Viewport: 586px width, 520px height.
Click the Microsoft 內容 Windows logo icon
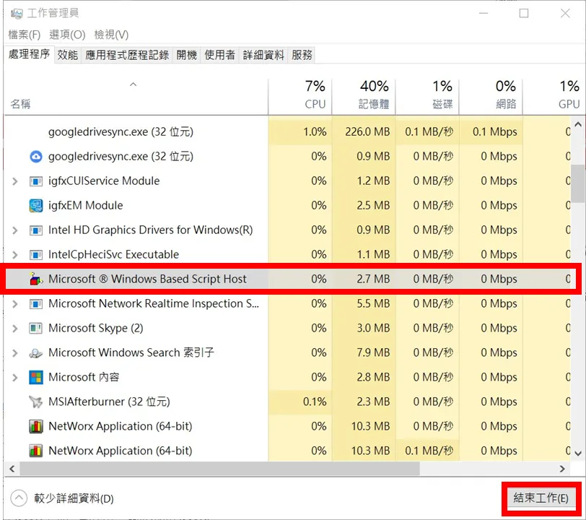pyautogui.click(x=36, y=377)
